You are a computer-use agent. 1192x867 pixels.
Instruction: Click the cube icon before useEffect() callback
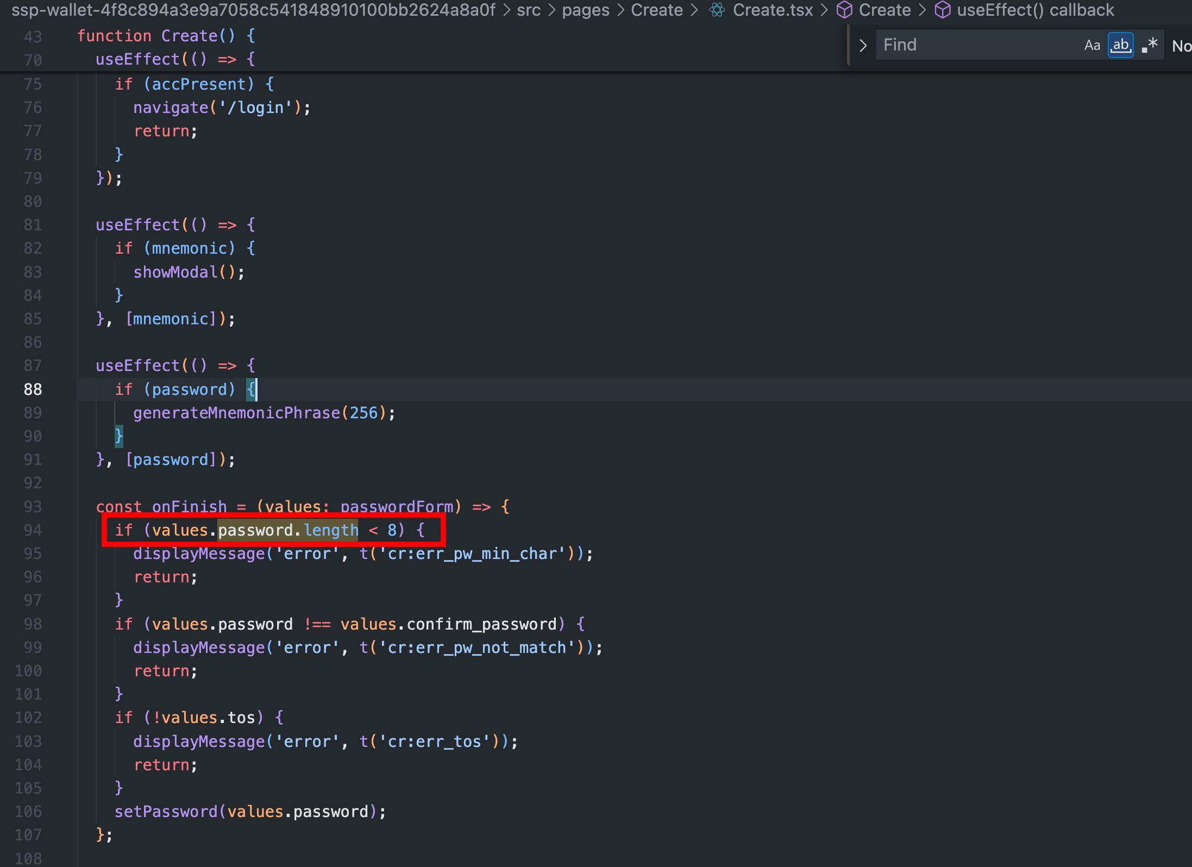(x=943, y=10)
